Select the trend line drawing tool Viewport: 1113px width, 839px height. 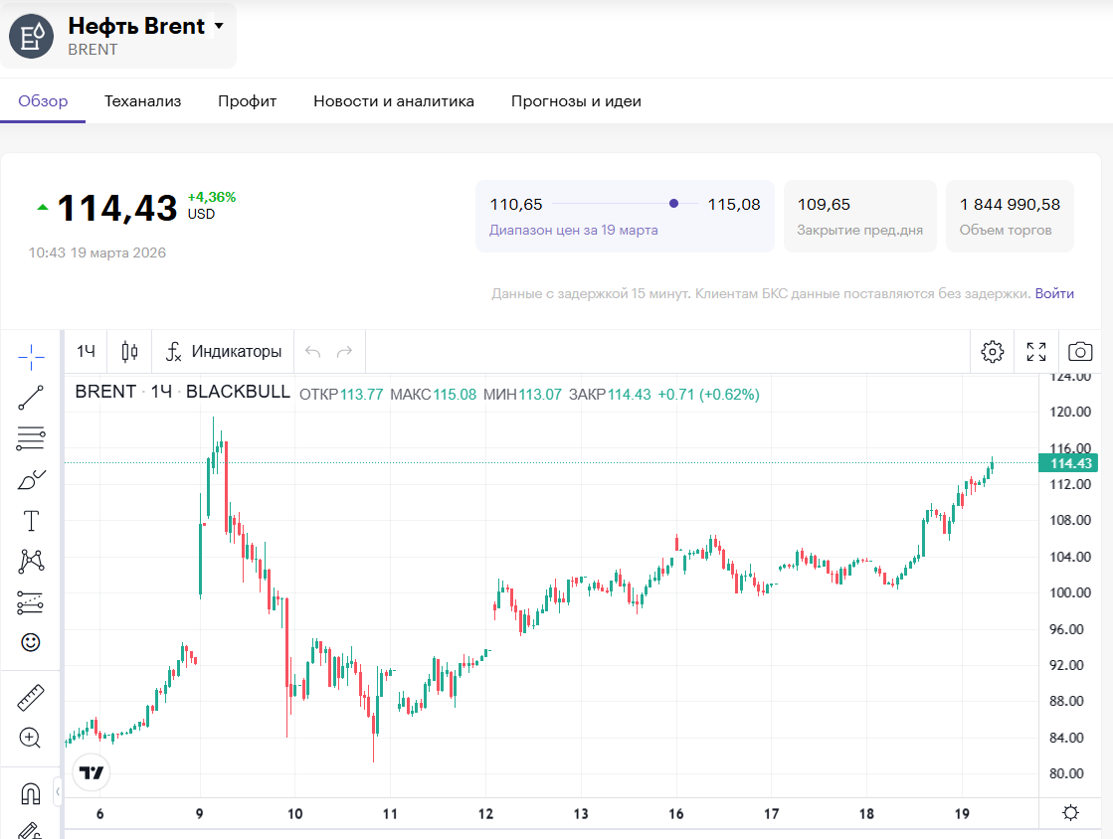click(31, 398)
